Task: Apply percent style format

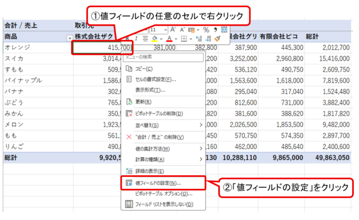Action: pyautogui.click(x=206, y=30)
